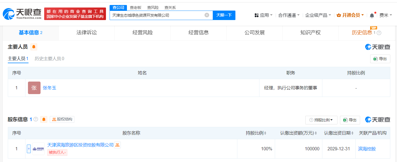Viewport: 397px width, 162px height.
Task: Expand the 应用 menu
Action: [x=263, y=15]
